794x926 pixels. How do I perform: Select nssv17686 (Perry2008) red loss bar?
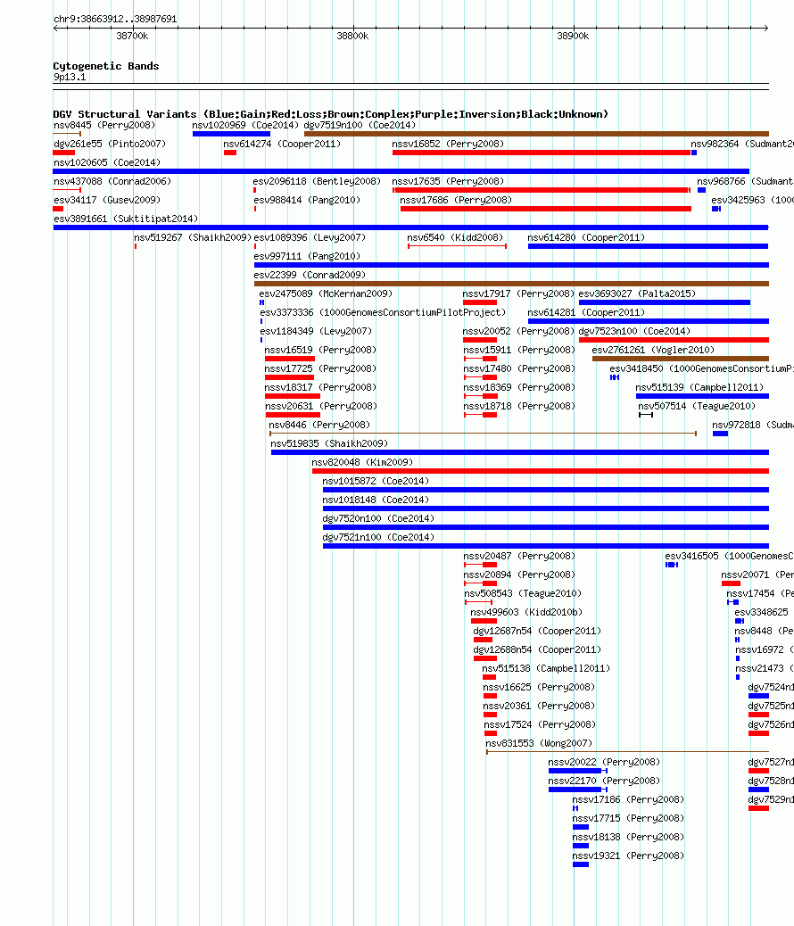pos(546,209)
